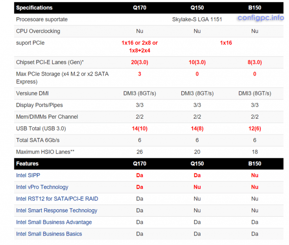Click the B150 column header in Features row
289x245 pixels.
pyautogui.click(x=255, y=164)
